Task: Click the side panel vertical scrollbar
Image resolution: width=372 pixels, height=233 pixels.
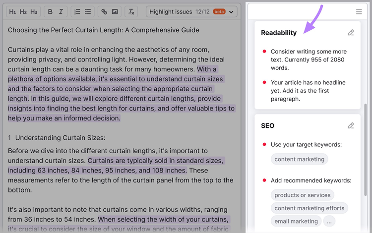Action: click(x=366, y=150)
